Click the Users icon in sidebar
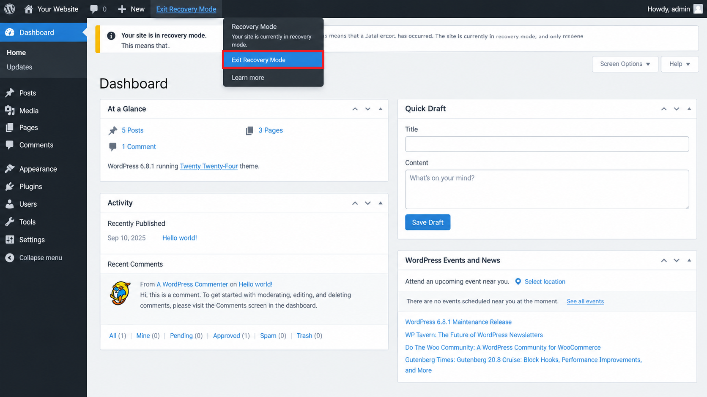The height and width of the screenshot is (397, 707). (10, 204)
